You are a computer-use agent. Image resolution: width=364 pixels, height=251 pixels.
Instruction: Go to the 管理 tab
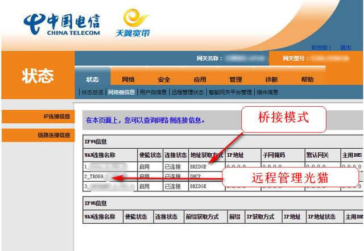coord(235,80)
